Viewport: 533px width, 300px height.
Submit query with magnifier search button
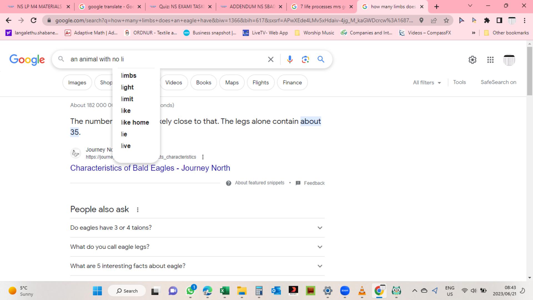(x=321, y=59)
